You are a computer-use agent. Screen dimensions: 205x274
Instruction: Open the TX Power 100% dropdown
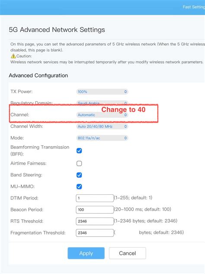click(x=102, y=92)
